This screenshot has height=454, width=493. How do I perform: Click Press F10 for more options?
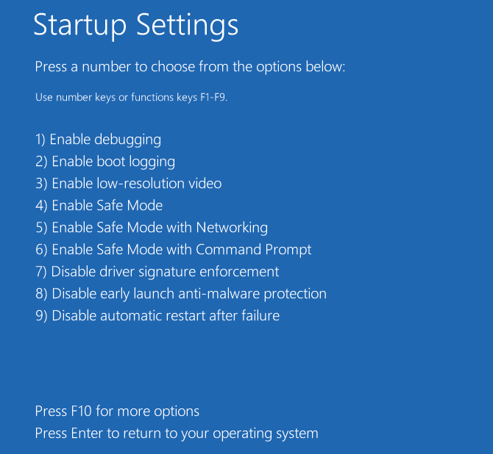[x=117, y=411]
